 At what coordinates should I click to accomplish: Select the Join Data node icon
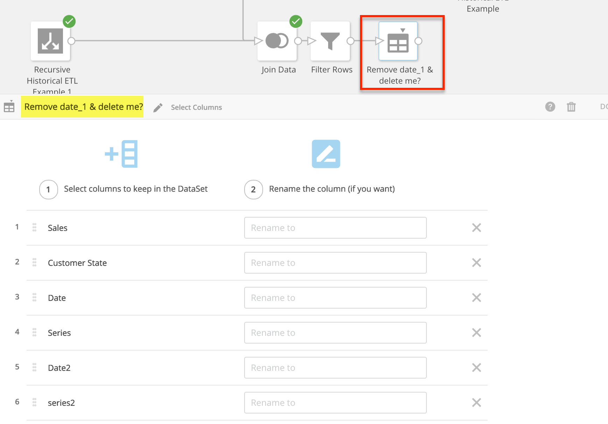pyautogui.click(x=277, y=41)
